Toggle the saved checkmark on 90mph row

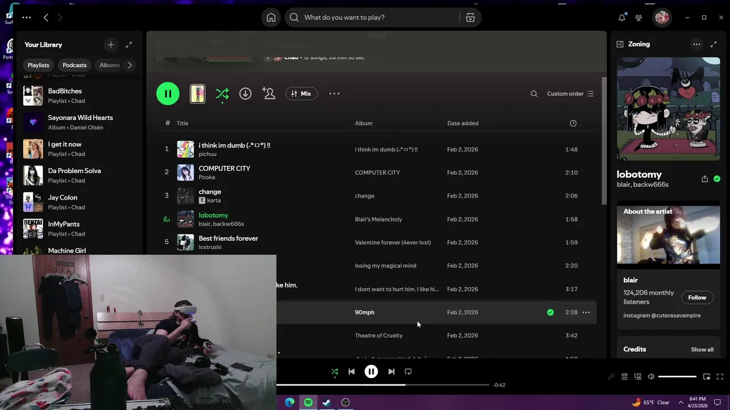coord(550,312)
